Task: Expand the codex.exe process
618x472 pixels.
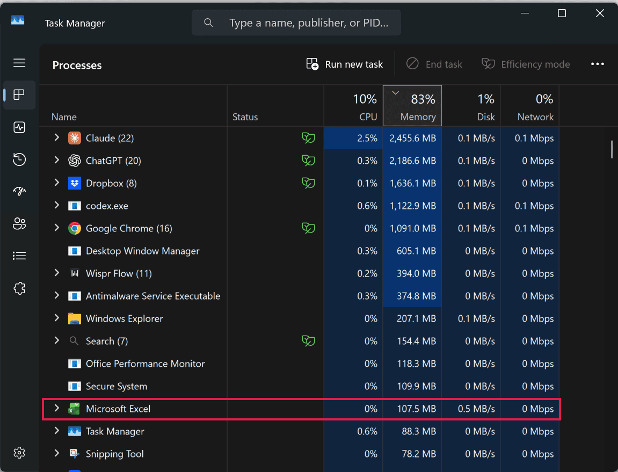Action: click(x=57, y=205)
